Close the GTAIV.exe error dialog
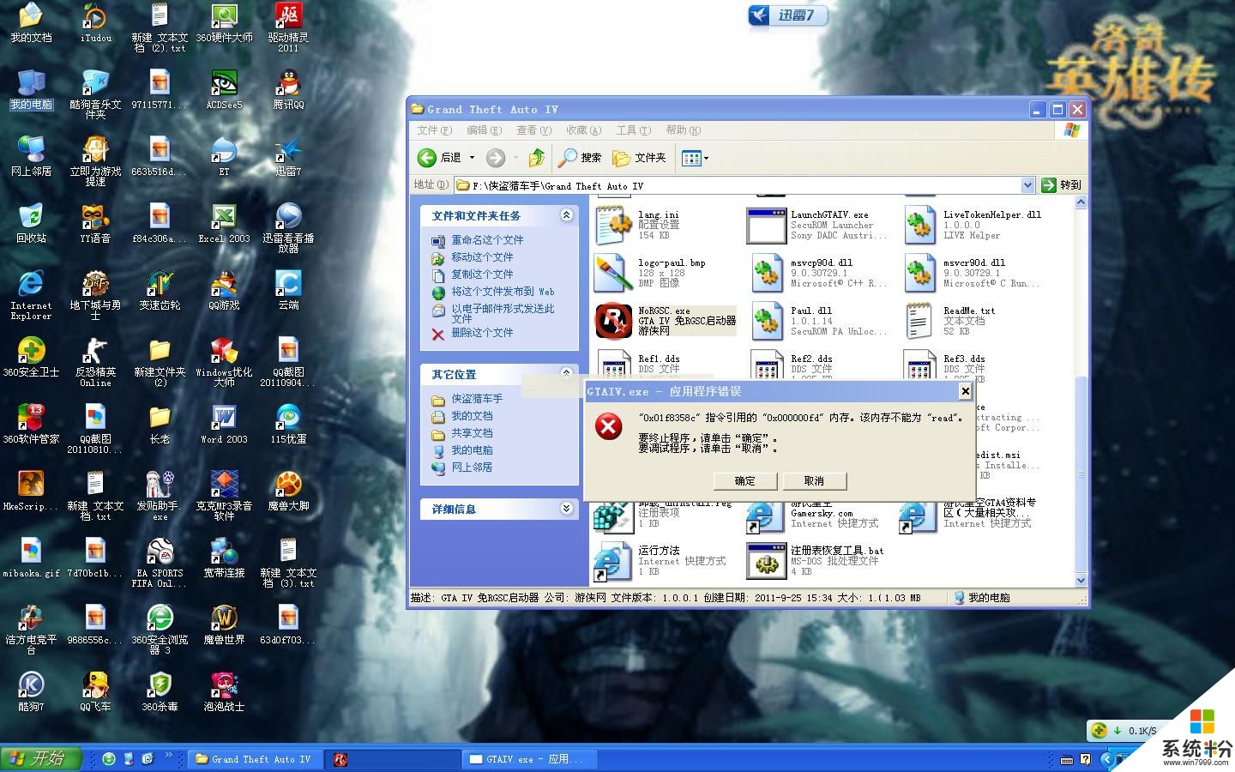This screenshot has height=772, width=1235. pyautogui.click(x=965, y=391)
